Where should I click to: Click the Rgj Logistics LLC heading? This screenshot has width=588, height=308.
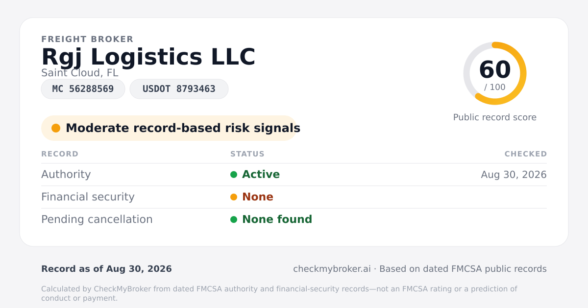(x=148, y=57)
